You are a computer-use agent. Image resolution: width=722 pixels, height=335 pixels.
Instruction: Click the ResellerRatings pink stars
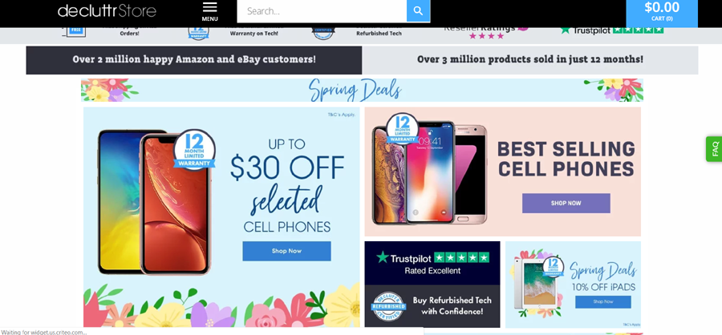pos(486,36)
